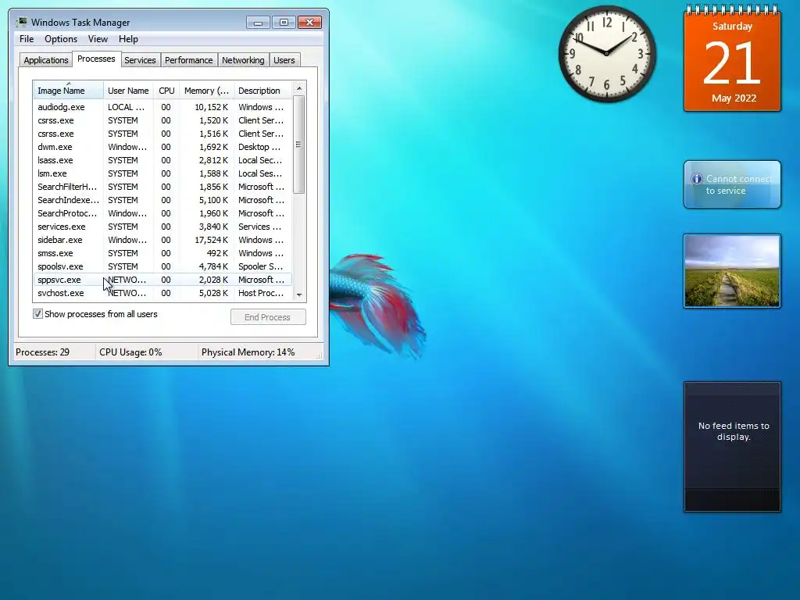
Task: Click the 17,524 K memory value
Action: click(211, 240)
